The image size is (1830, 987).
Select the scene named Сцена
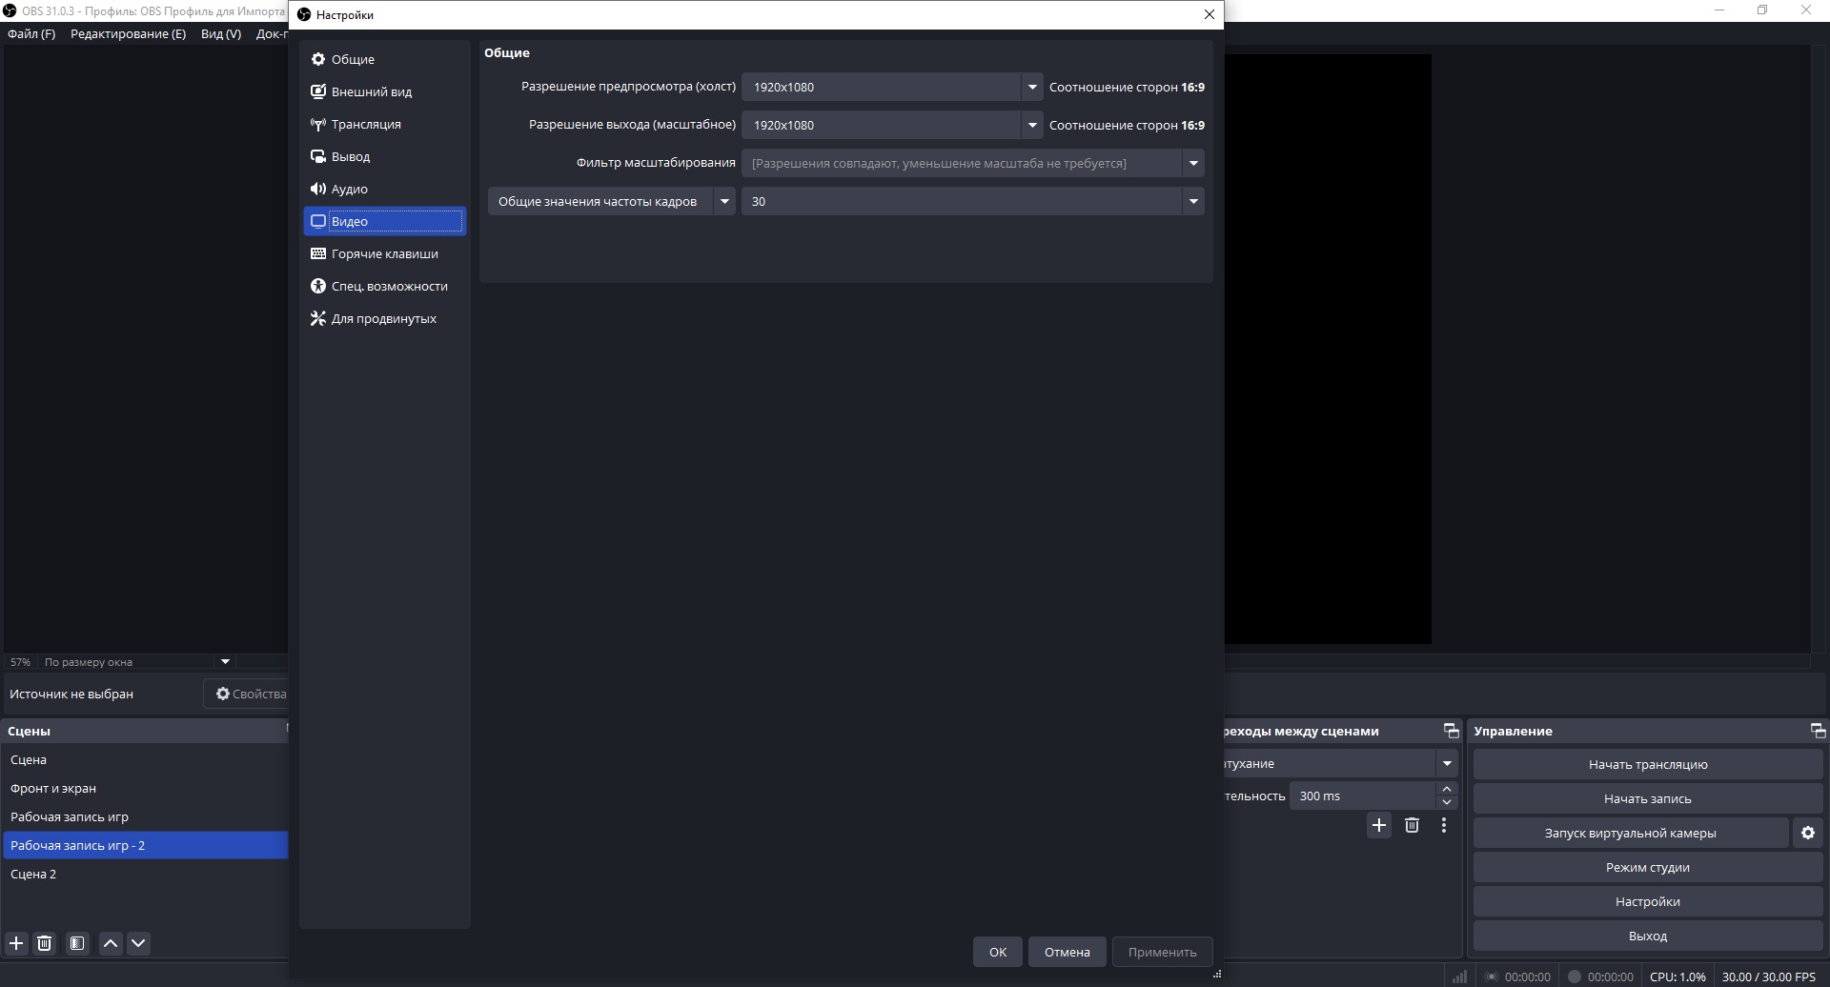coord(145,759)
